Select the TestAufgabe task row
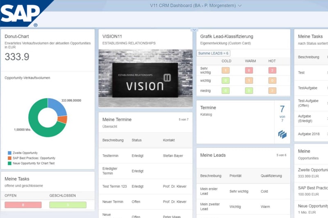The image size is (328, 218). click(311, 88)
